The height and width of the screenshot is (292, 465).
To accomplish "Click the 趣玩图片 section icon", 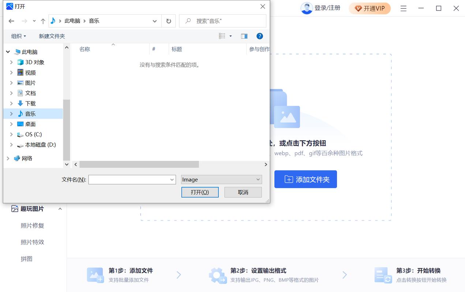I will point(15,209).
